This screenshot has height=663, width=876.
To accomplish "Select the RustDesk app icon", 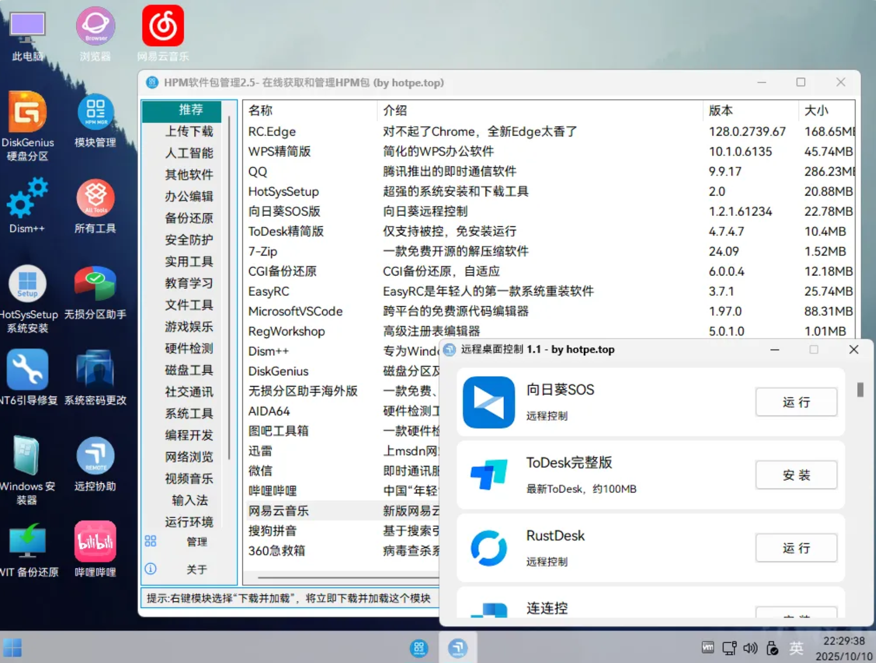I will [488, 548].
